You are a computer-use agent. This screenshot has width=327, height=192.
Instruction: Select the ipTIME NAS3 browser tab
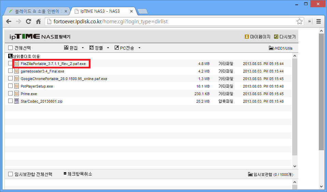coord(102,11)
